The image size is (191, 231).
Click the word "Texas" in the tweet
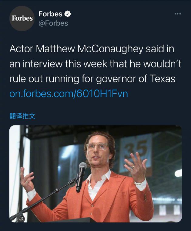(x=163, y=78)
